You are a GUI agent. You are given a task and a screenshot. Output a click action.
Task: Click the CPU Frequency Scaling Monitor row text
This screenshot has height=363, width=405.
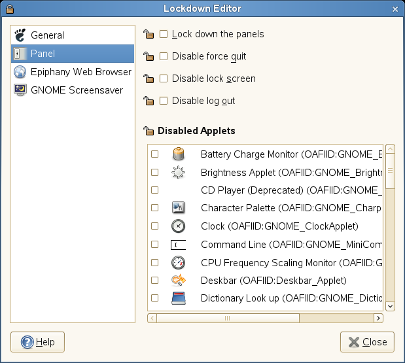coord(291,263)
